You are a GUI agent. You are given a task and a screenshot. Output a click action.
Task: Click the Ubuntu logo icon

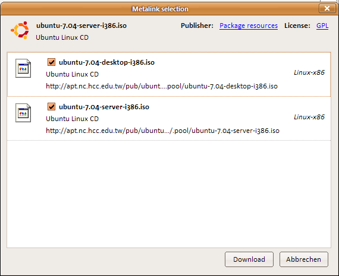pyautogui.click(x=20, y=30)
